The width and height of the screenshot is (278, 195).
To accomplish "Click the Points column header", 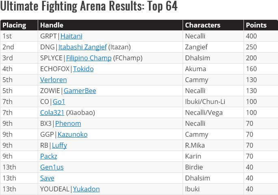I will 256,25.
